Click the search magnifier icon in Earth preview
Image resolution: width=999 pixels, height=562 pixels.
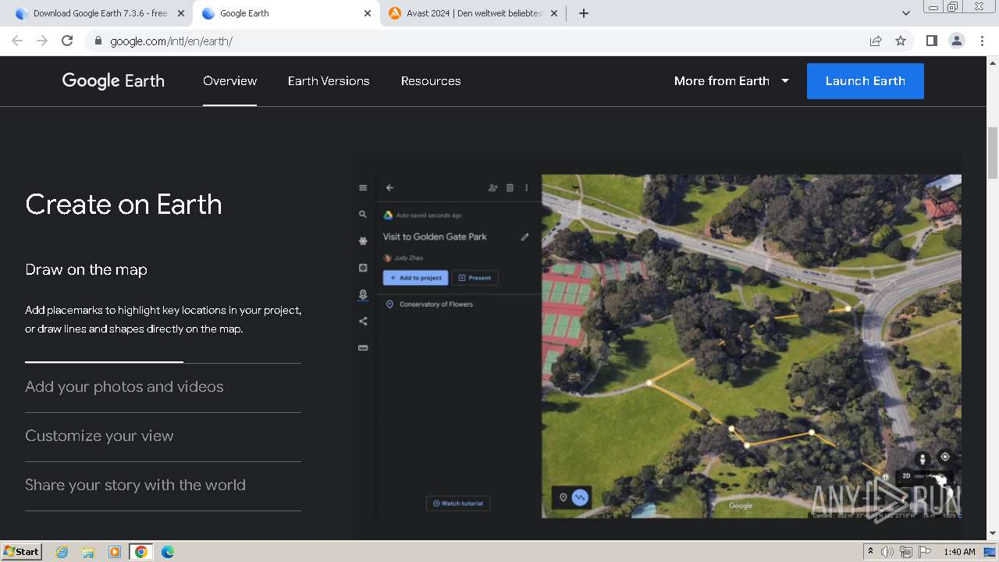click(363, 214)
